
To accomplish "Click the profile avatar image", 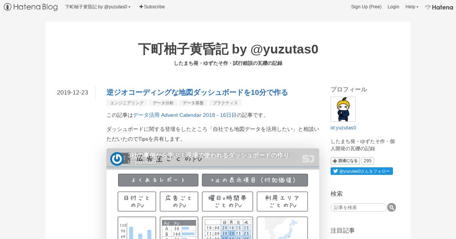I will pyautogui.click(x=343, y=109).
